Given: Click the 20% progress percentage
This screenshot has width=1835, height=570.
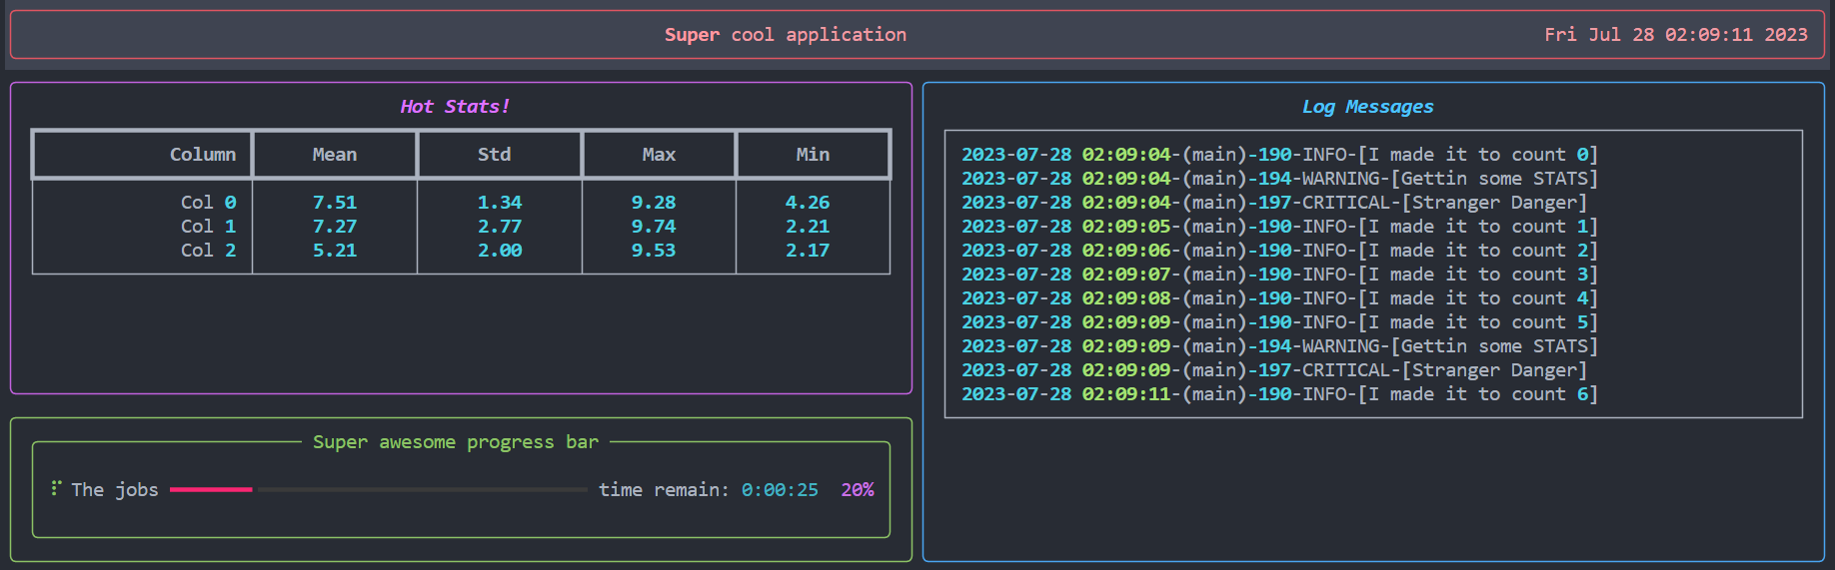Looking at the screenshot, I should coord(858,490).
